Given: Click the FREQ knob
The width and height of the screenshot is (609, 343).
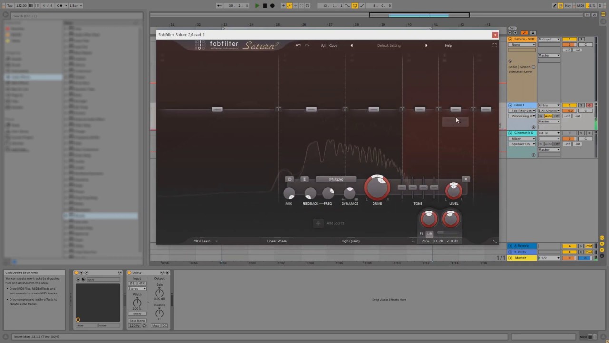Looking at the screenshot, I should click(328, 193).
